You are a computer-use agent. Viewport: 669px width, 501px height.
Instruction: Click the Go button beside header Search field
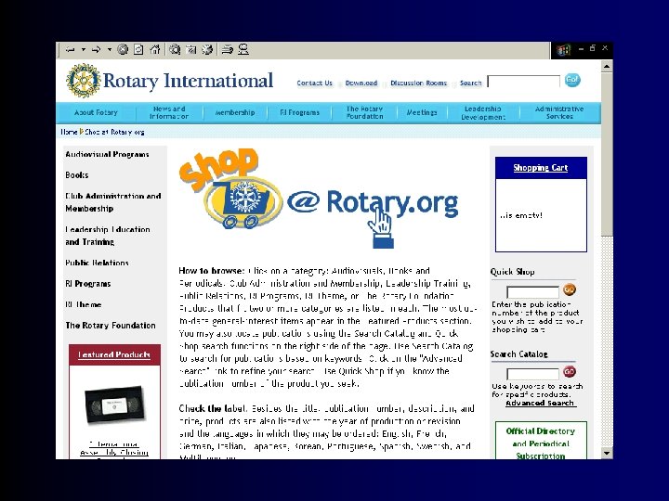(x=572, y=80)
